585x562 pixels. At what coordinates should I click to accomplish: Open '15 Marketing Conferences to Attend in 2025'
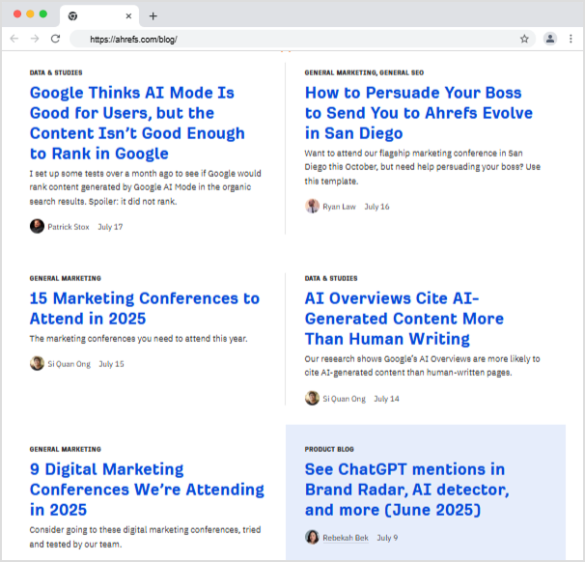[x=145, y=309]
